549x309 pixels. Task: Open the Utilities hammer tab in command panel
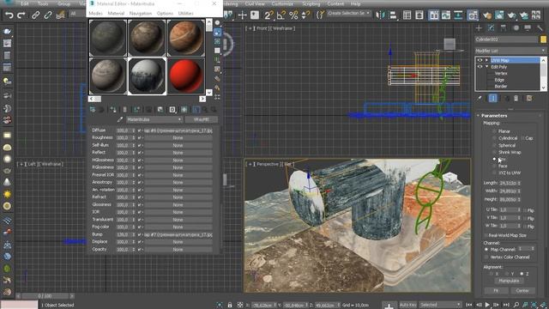click(540, 28)
